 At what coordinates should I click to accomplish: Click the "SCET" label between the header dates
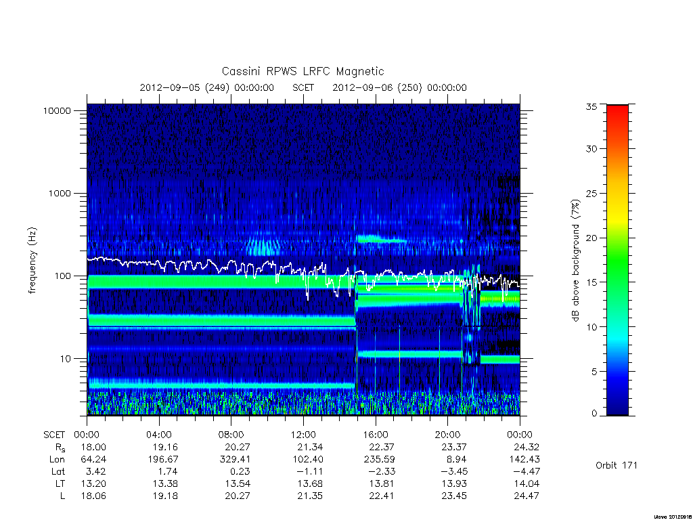[x=303, y=87]
